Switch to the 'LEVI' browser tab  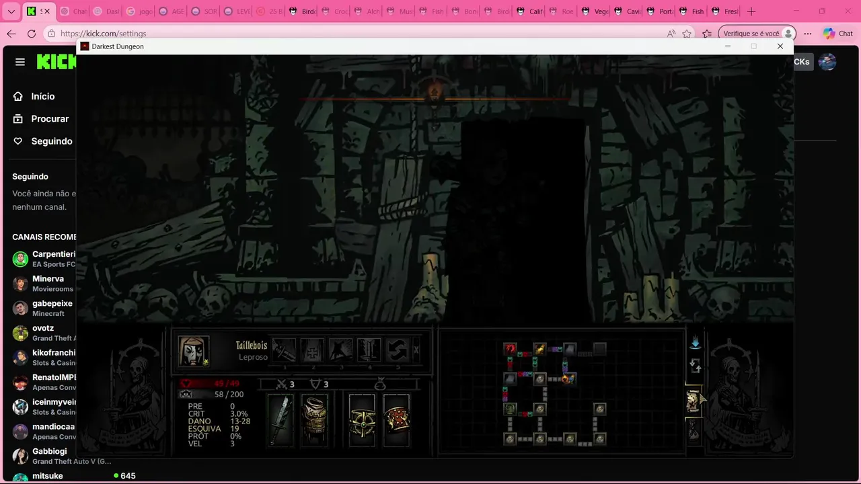pyautogui.click(x=236, y=11)
